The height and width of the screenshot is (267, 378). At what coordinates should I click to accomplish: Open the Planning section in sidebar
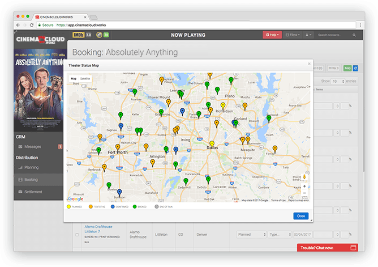[x=31, y=167]
